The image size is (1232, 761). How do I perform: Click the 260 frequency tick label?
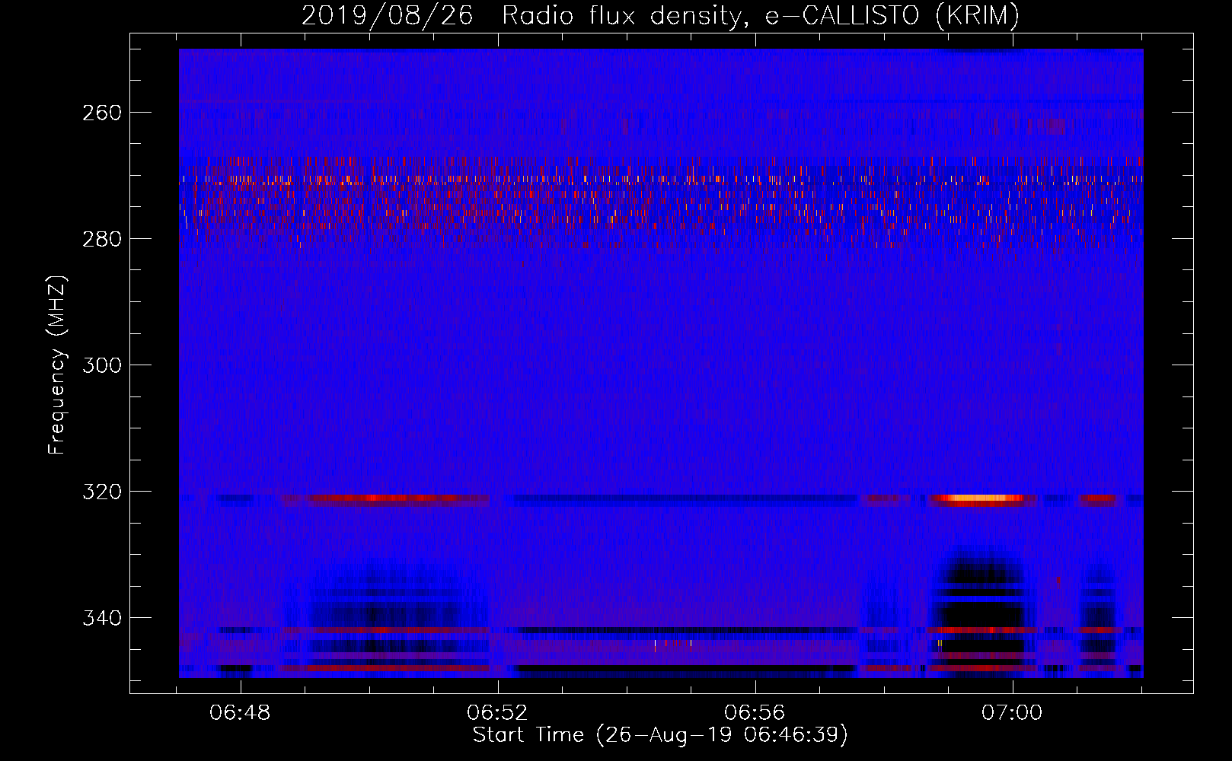tap(101, 113)
